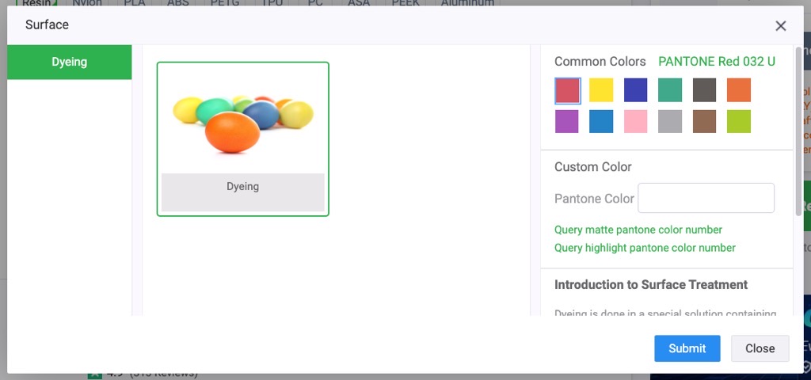This screenshot has width=811, height=380.
Task: Open the Dyeing tab in sidebar
Action: pos(69,62)
